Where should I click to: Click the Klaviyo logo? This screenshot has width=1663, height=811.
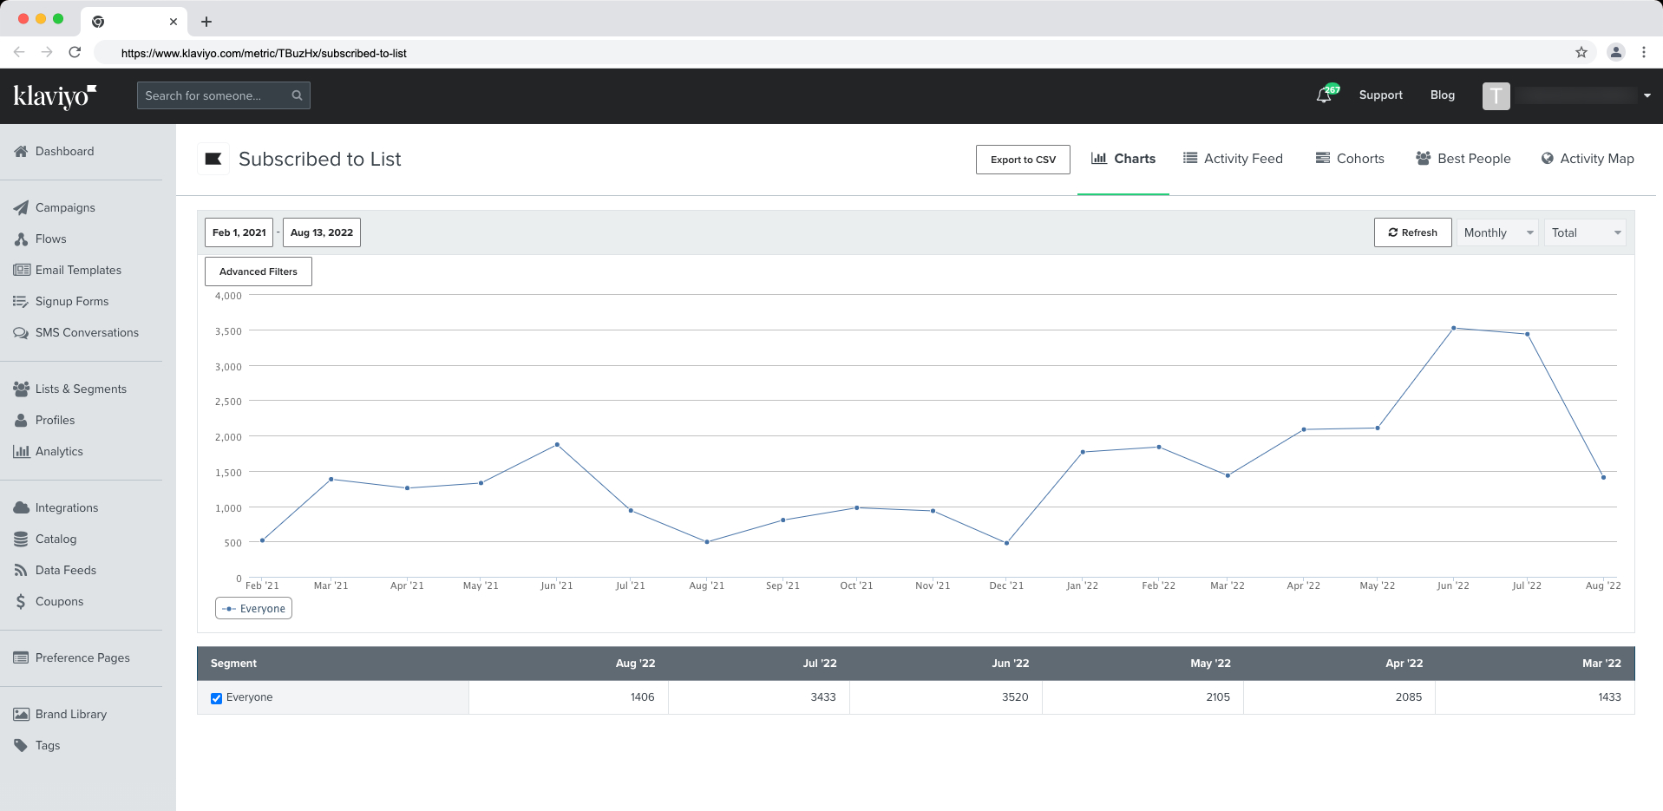coord(55,95)
